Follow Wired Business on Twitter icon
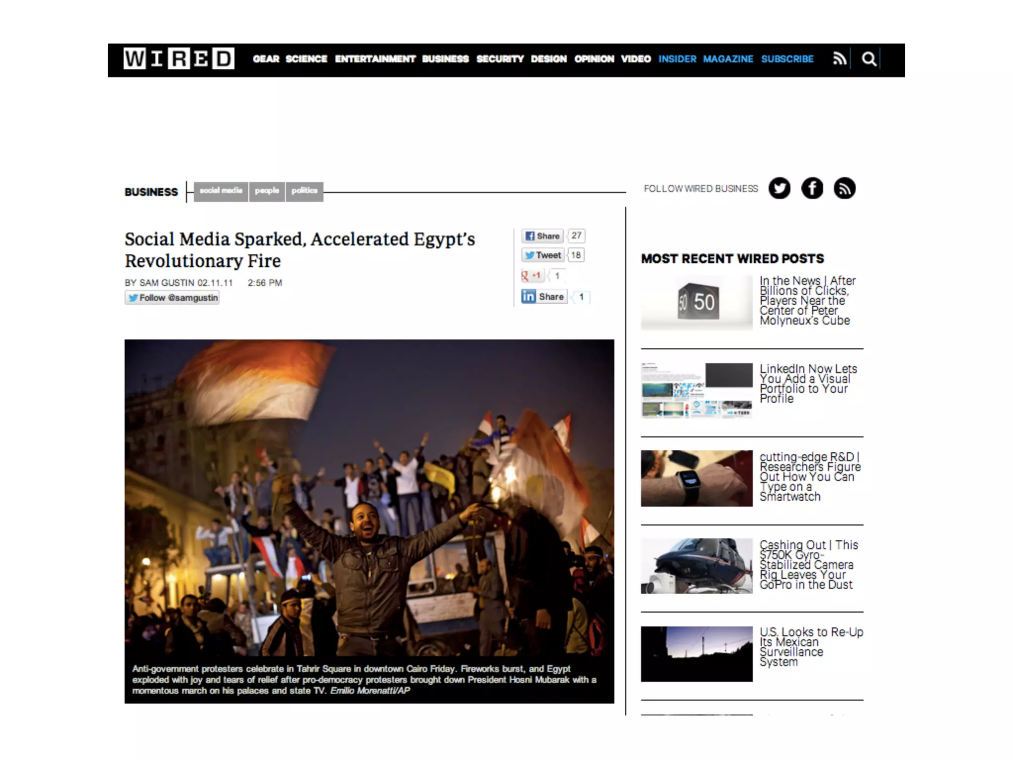 tap(779, 189)
